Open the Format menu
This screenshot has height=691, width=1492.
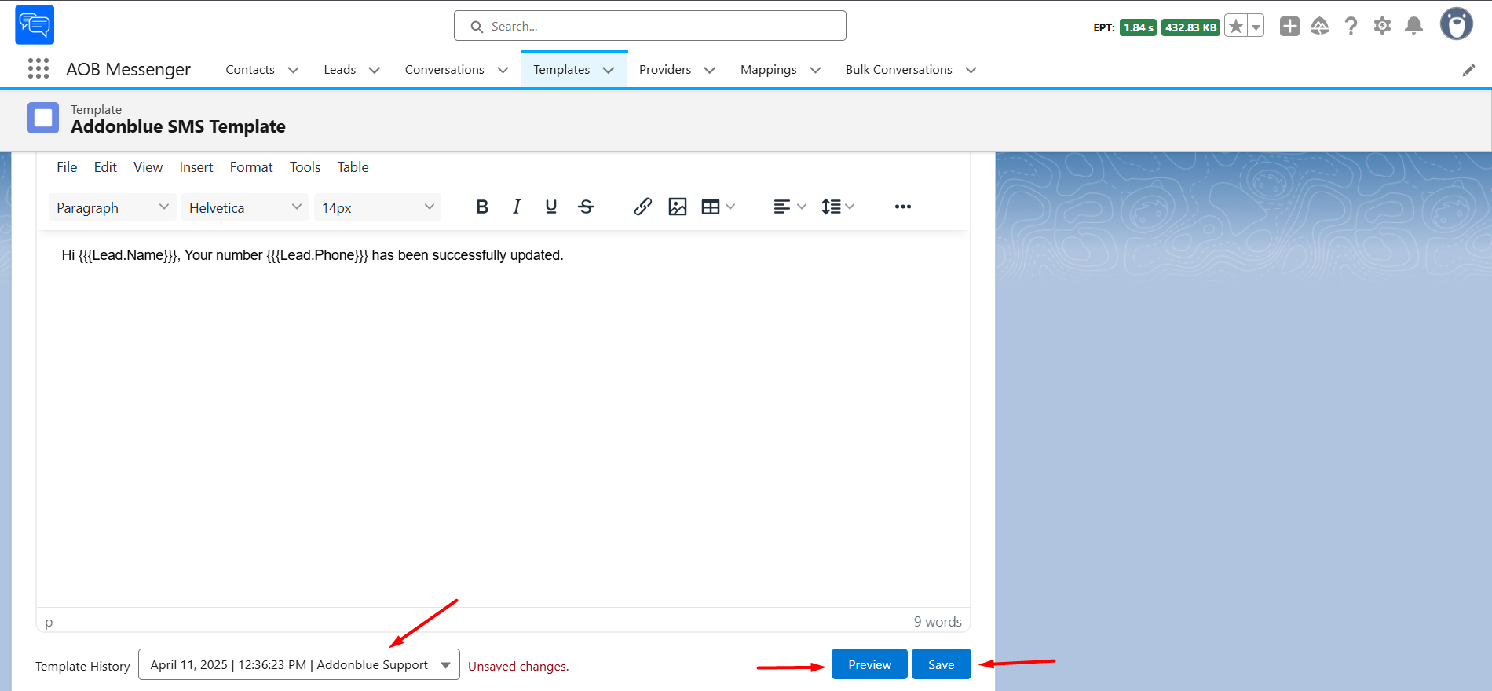coord(251,167)
